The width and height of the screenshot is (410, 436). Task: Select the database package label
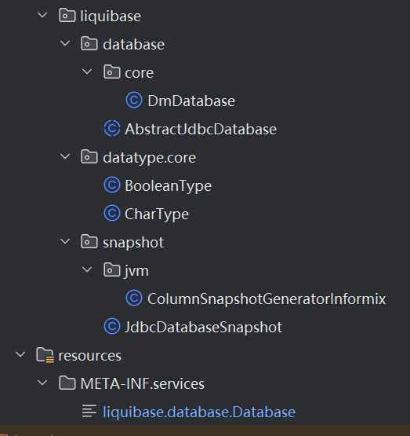click(134, 45)
